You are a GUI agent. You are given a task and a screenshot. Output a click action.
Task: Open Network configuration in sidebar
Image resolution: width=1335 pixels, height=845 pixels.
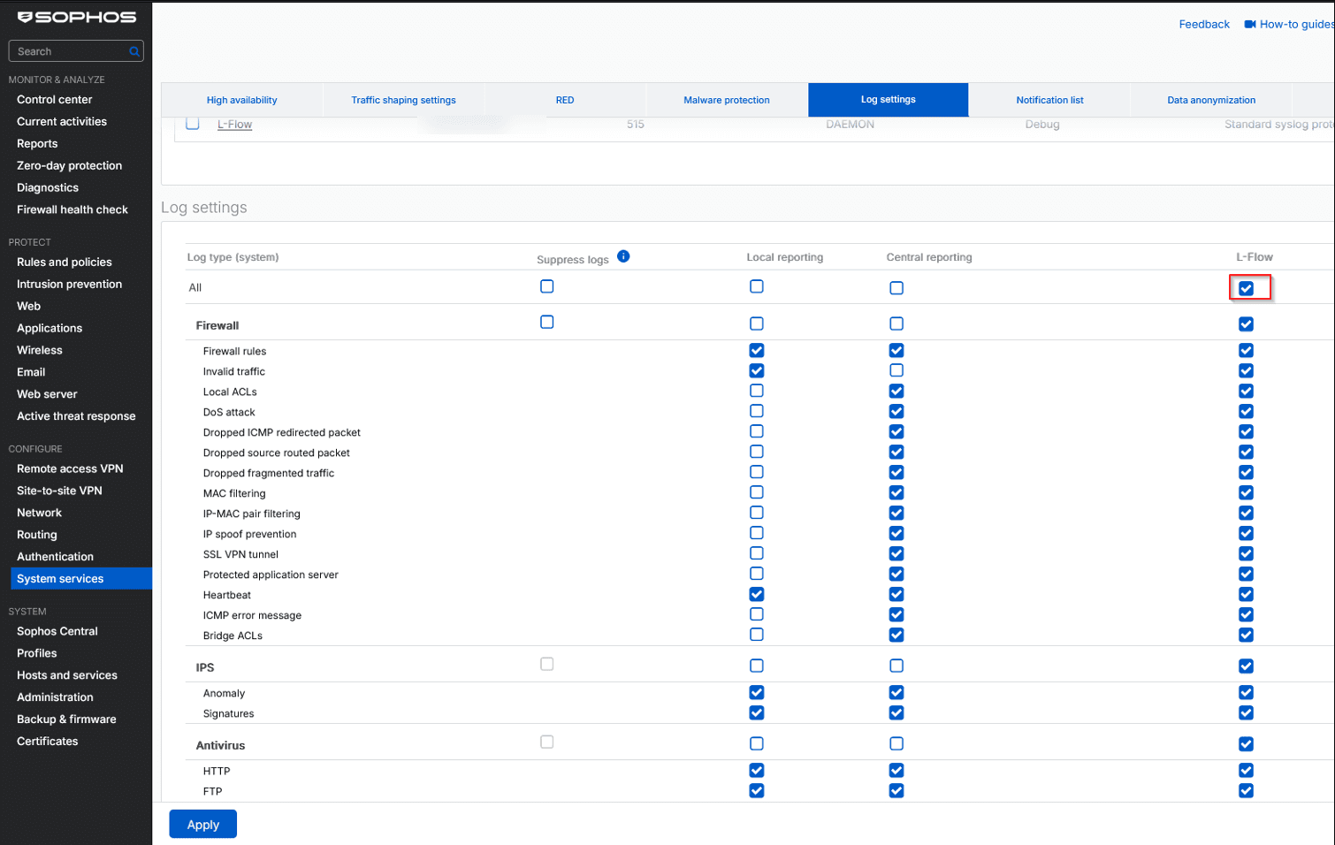40,514
